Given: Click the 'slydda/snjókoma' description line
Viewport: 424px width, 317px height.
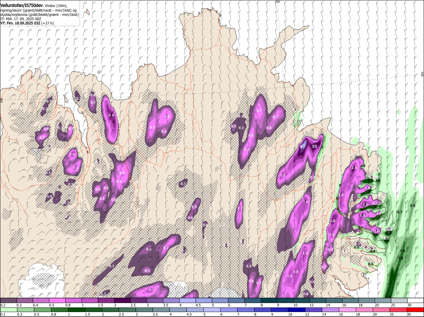Looking at the screenshot, I should (x=39, y=15).
